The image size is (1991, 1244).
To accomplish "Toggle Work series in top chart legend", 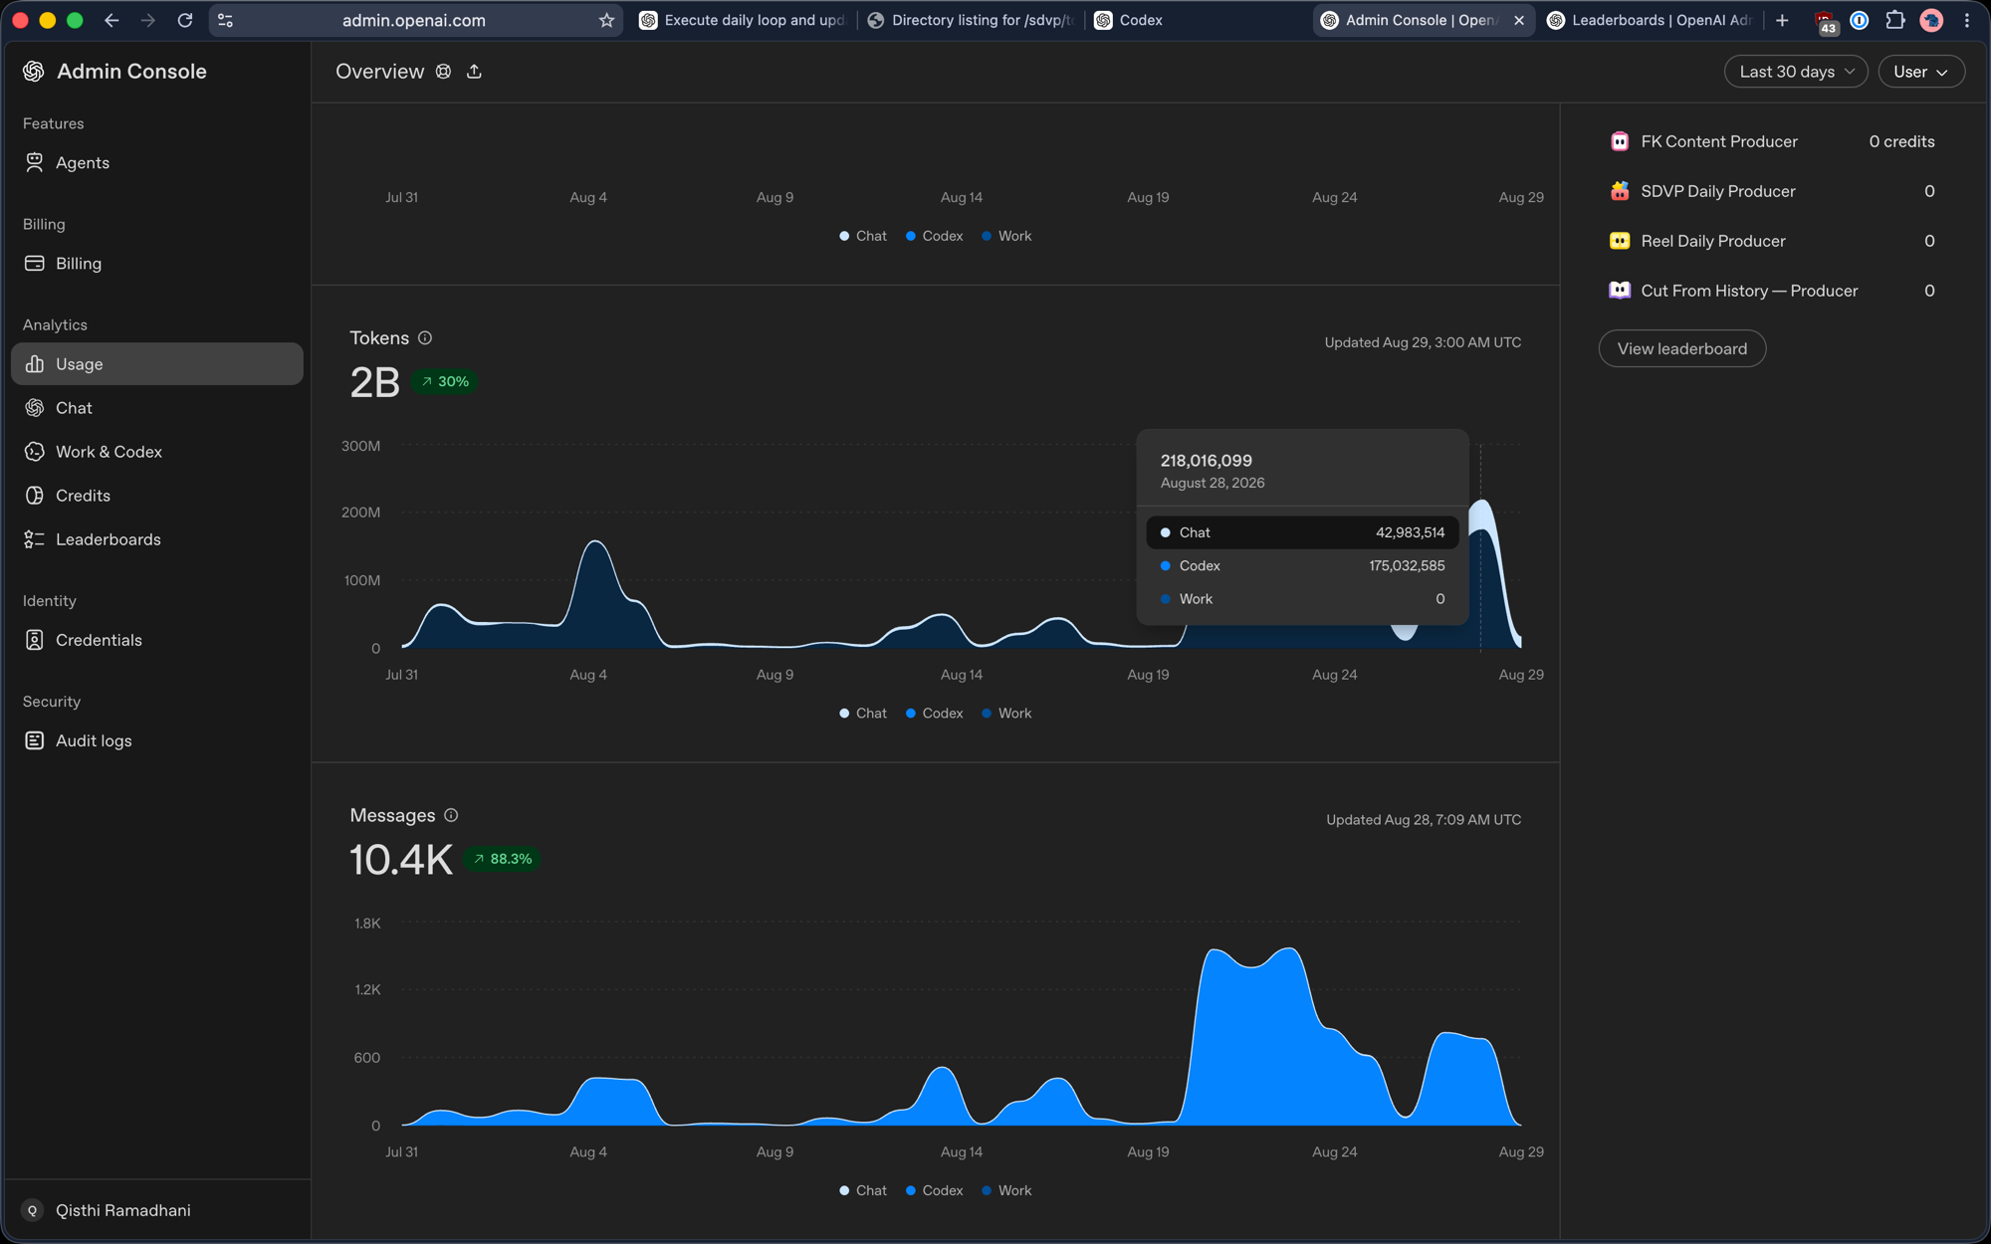I will pyautogui.click(x=1006, y=236).
